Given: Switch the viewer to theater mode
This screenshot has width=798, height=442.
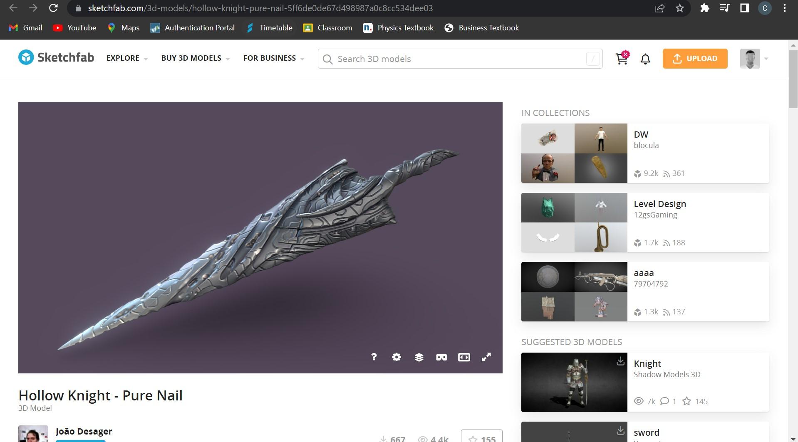Looking at the screenshot, I should coord(464,357).
